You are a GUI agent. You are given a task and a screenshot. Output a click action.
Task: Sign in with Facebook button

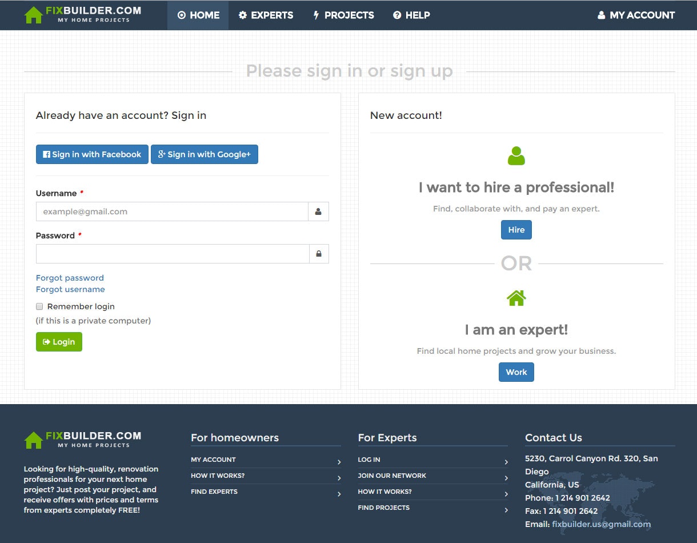[92, 154]
